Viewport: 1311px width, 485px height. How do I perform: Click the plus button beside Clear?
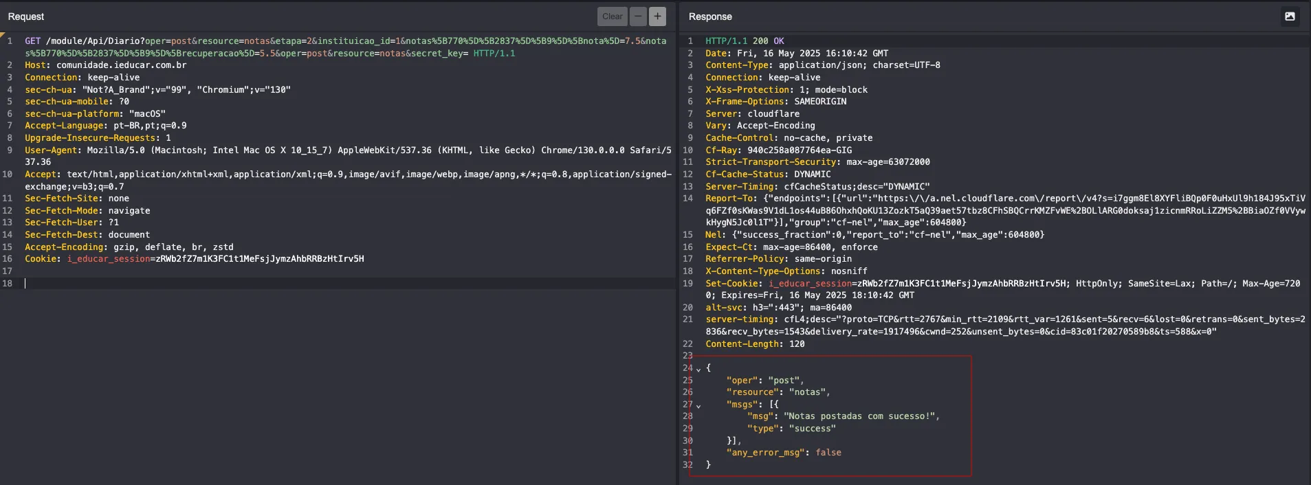(x=657, y=16)
